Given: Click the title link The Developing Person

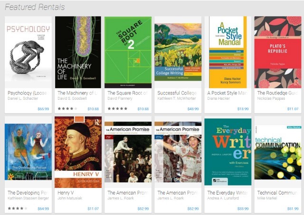Looking at the screenshot, I should (28, 193).
